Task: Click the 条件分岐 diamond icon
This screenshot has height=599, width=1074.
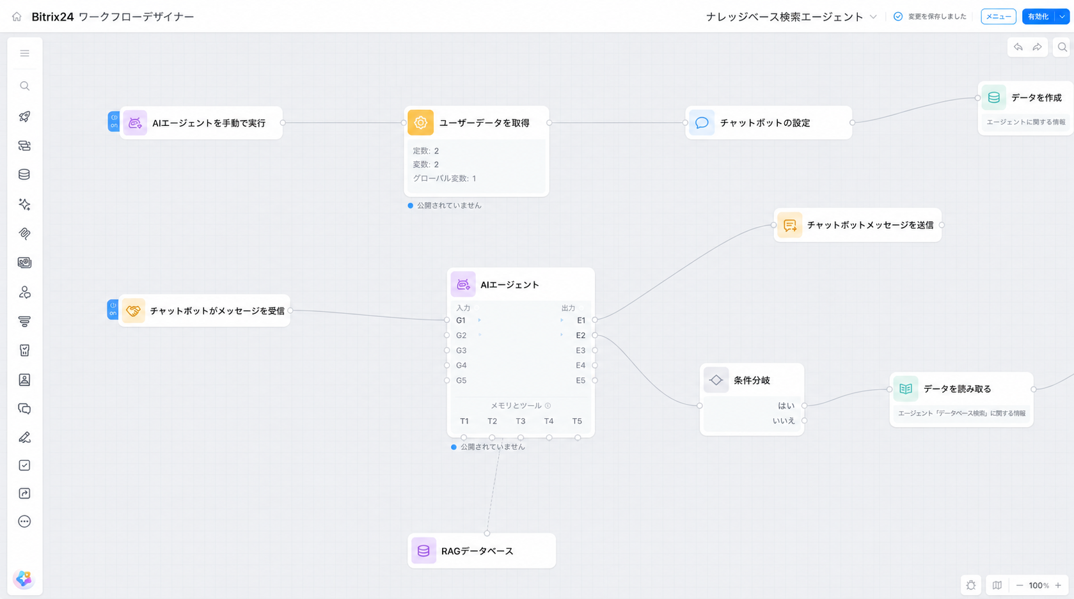Action: 716,380
